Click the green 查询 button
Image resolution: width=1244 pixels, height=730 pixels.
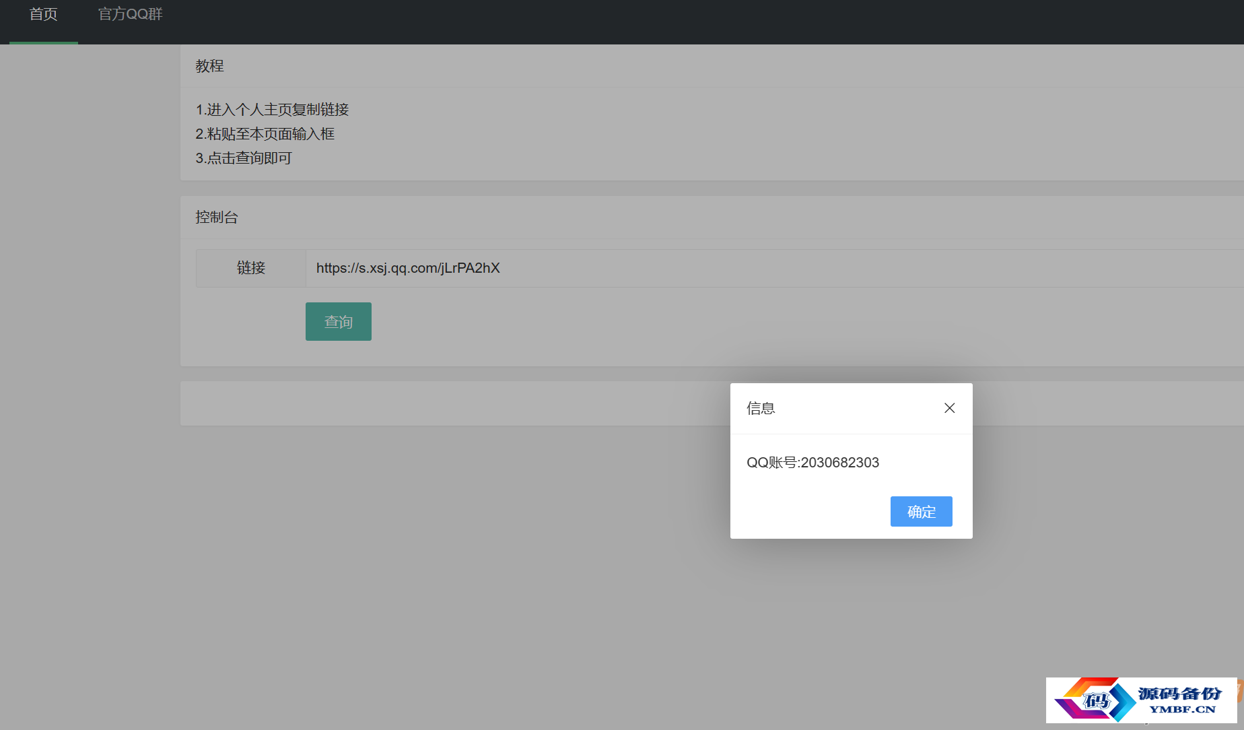[339, 322]
